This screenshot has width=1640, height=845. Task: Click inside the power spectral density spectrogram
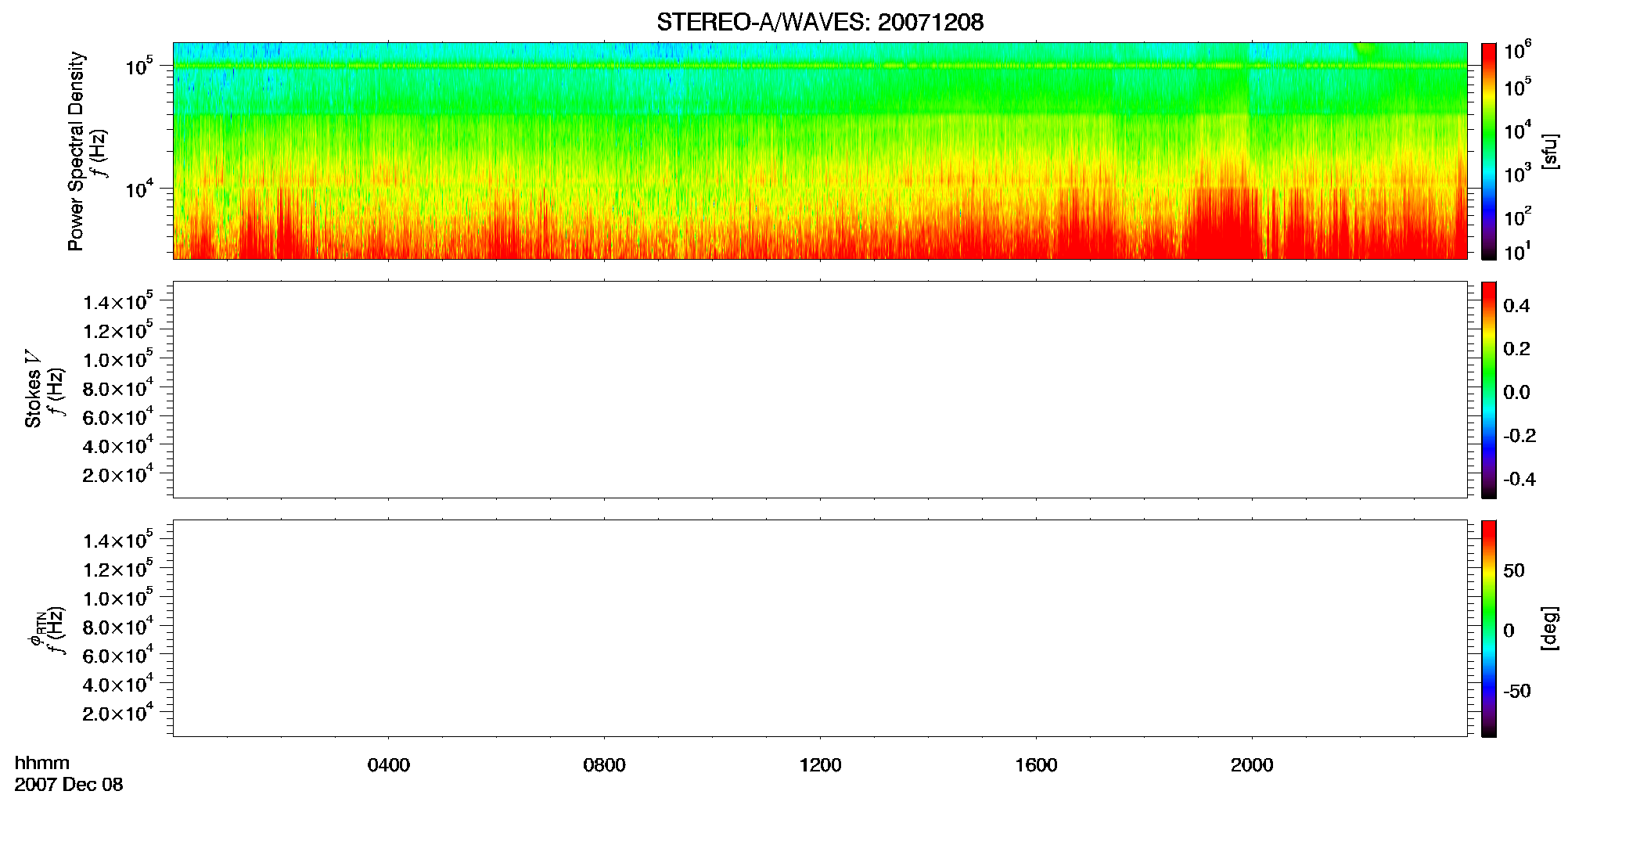820,150
